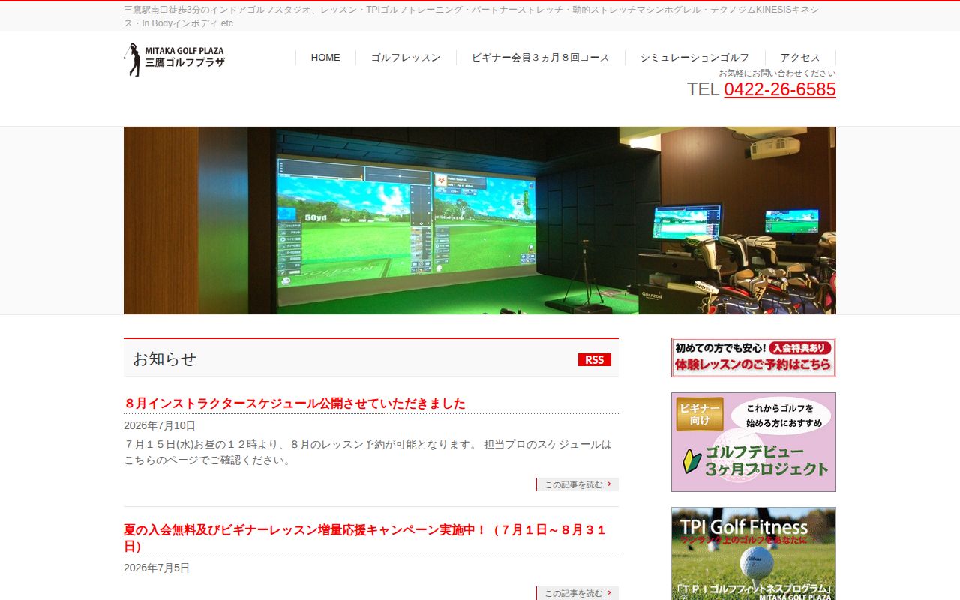Click 'この記事を読む' under summer campaign post
Viewport: 960px width, 600px height.
point(577,593)
